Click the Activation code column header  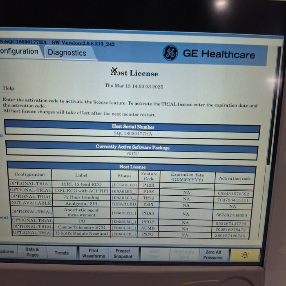[235, 179]
